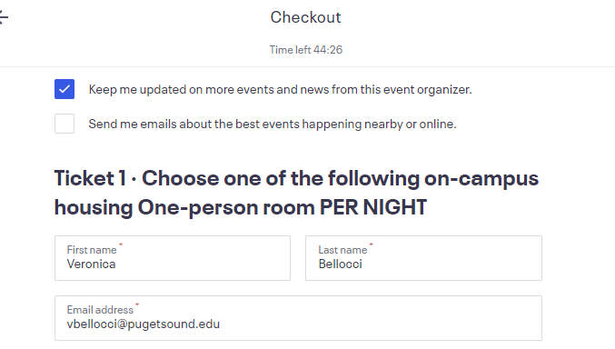
Task: Click the red asterisk beside First name
Action: (x=121, y=244)
